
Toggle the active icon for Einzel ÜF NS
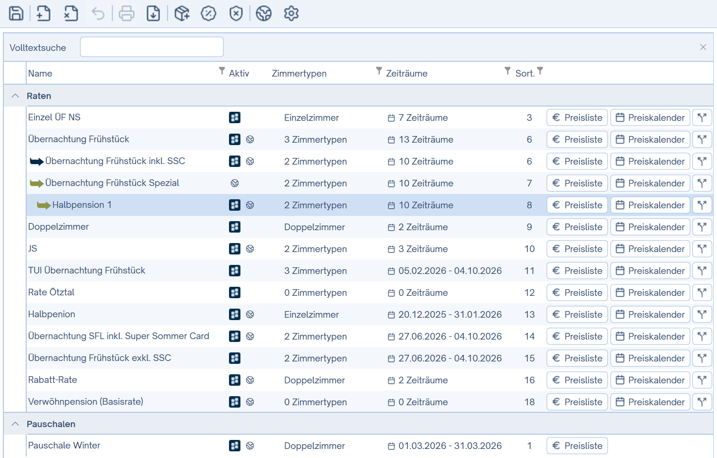point(235,117)
